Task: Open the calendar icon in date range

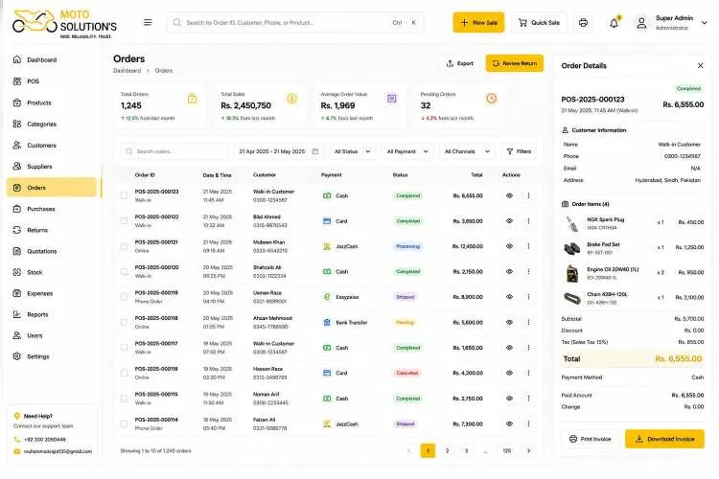Action: coord(315,151)
